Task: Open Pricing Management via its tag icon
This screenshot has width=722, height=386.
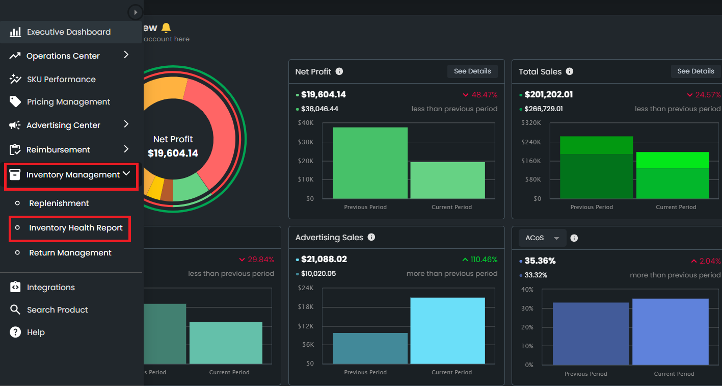Action: (15, 101)
